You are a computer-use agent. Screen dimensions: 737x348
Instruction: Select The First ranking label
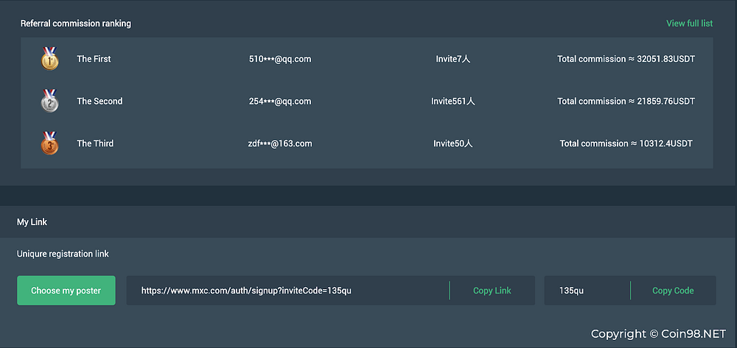point(94,59)
